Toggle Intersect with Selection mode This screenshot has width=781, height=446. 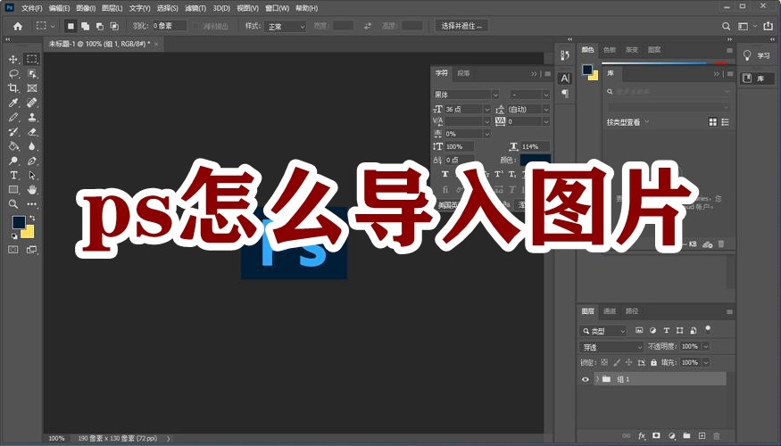pyautogui.click(x=114, y=27)
